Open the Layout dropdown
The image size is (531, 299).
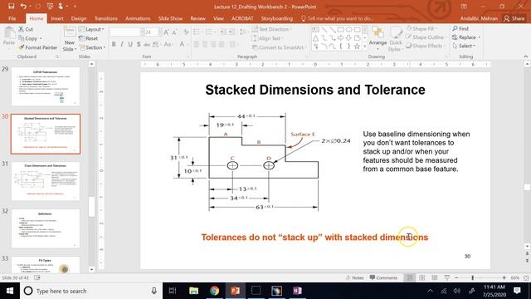(x=92, y=30)
